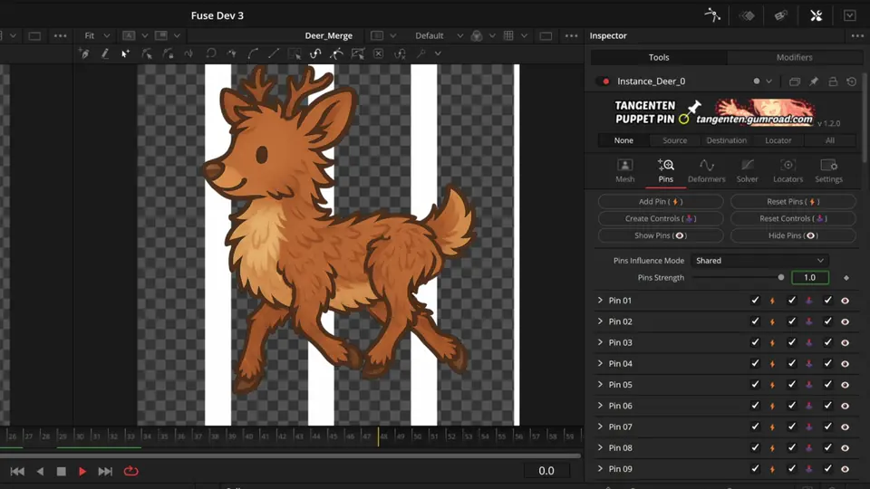Toggle Pin 01 first checkbox
870x489 pixels.
coord(755,301)
